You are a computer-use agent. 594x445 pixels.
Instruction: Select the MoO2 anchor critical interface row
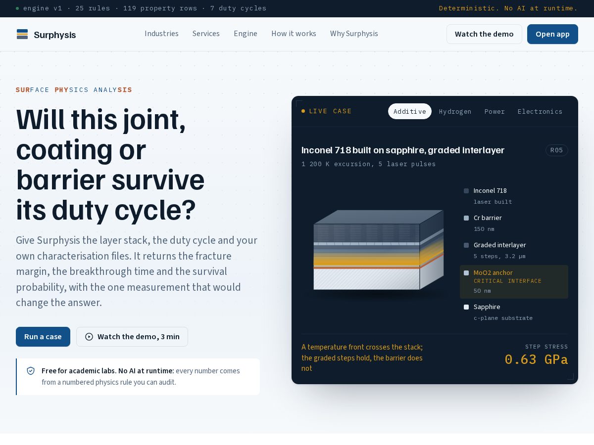514,282
